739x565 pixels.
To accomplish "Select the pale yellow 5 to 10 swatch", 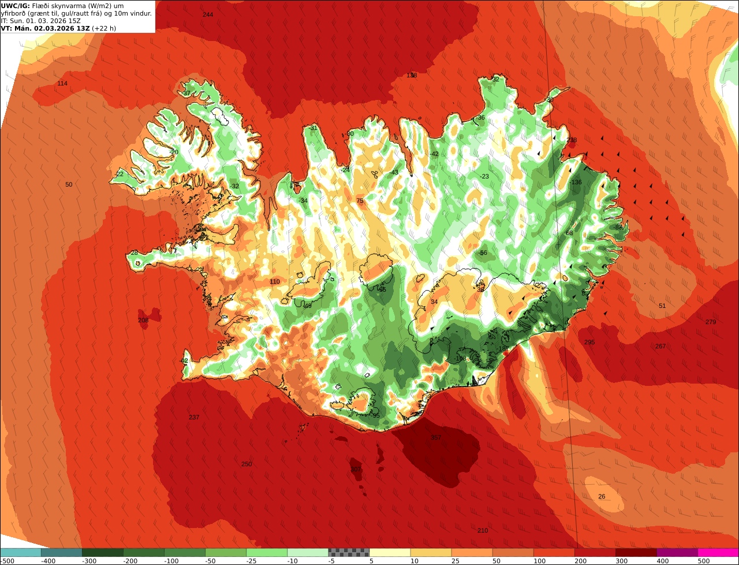I will [x=390, y=552].
